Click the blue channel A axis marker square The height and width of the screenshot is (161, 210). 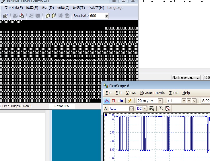coord(106,115)
